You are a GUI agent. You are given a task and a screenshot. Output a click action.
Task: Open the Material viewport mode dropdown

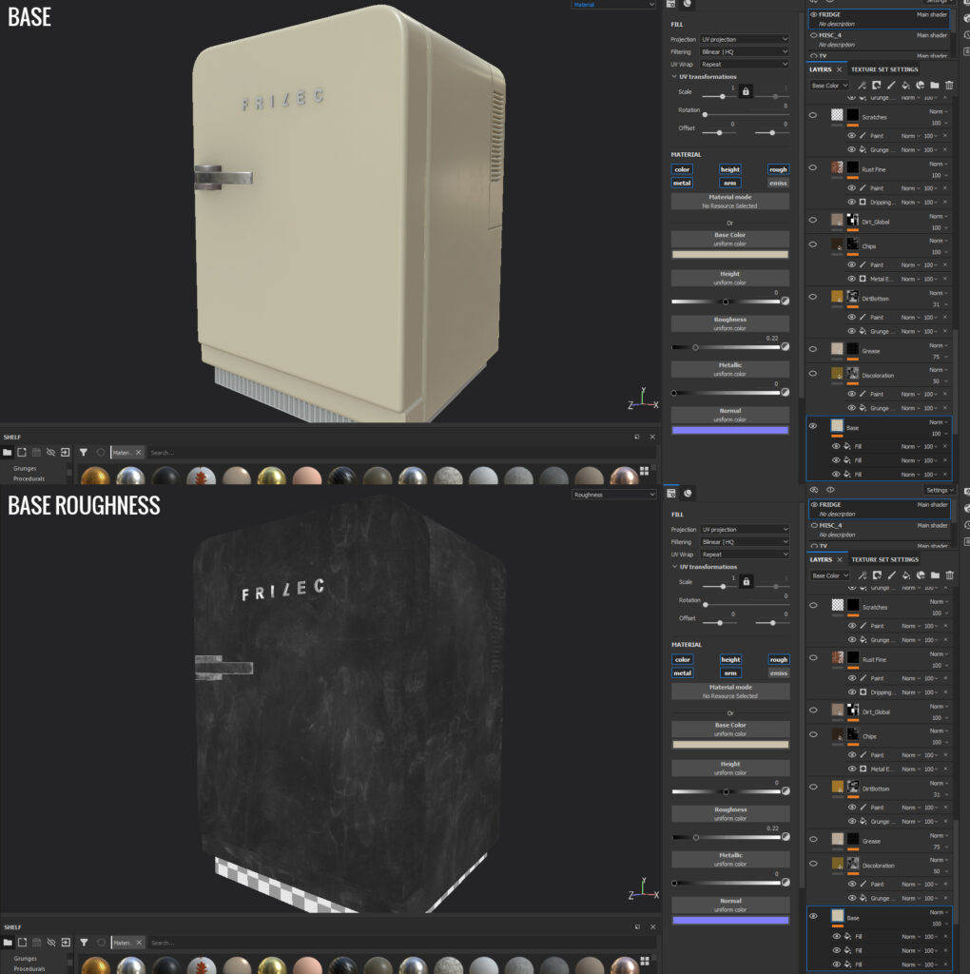tap(613, 5)
